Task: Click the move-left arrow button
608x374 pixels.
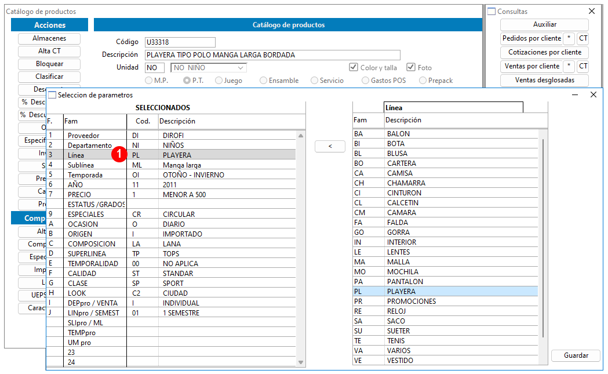Action: coord(330,146)
